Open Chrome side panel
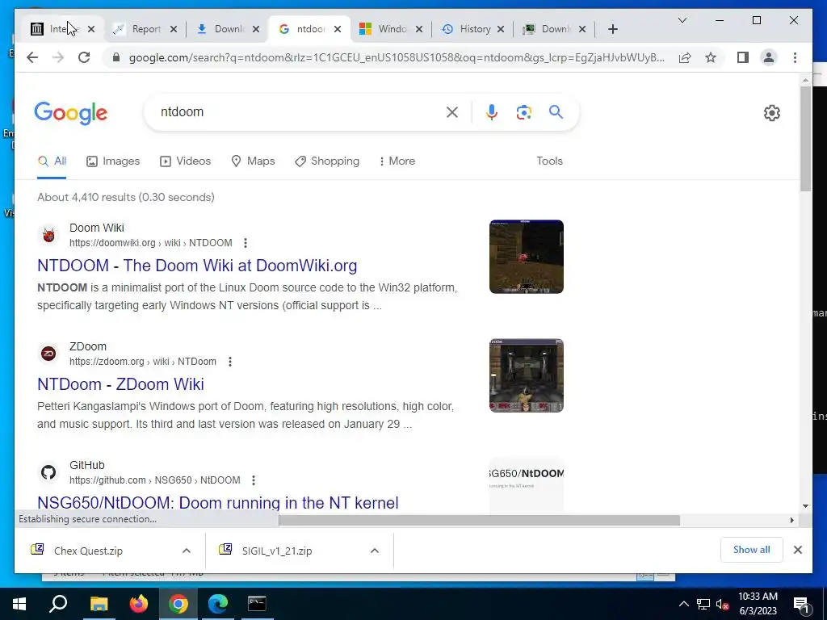 tap(743, 57)
